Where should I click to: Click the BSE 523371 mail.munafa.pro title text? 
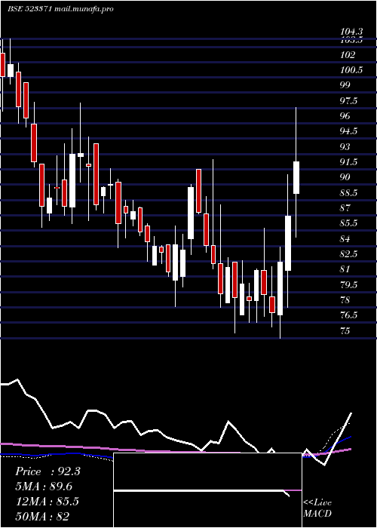pos(60,9)
